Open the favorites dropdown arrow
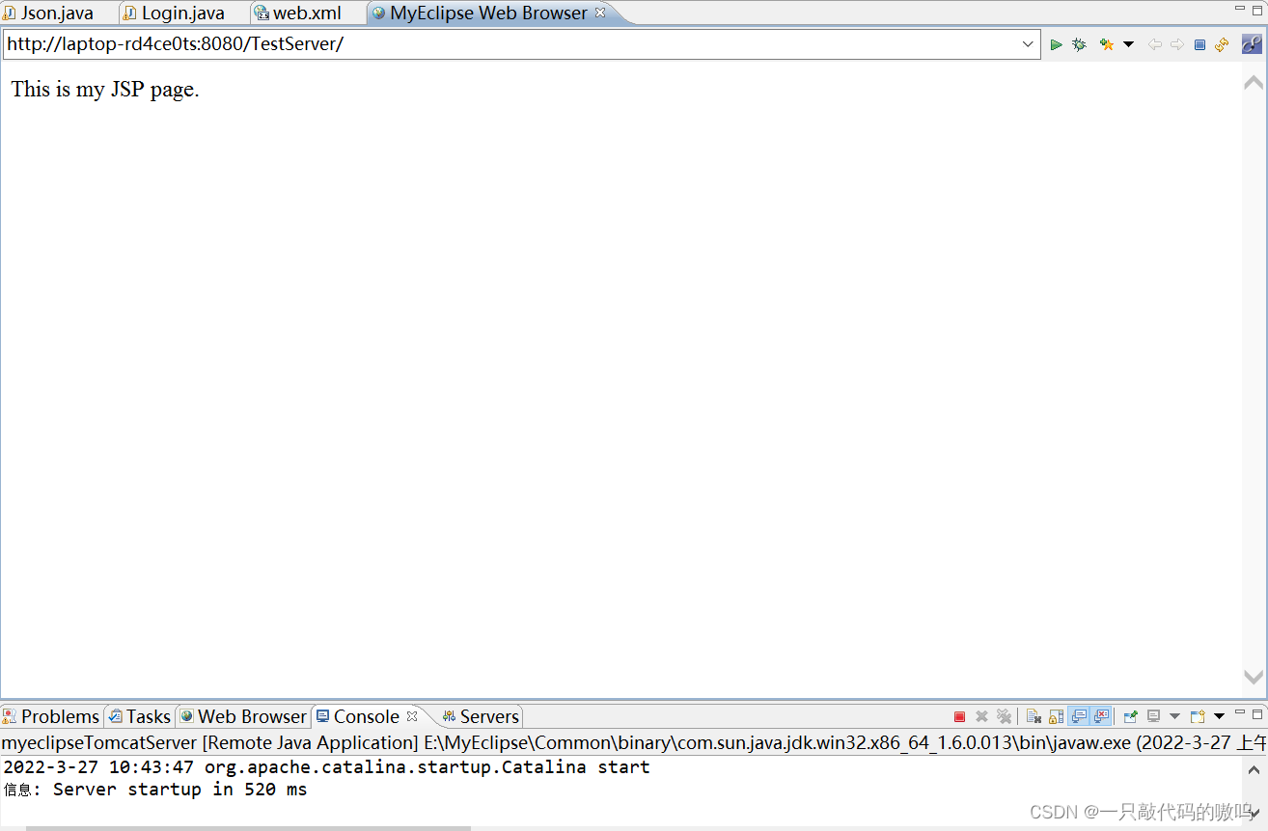Image resolution: width=1268 pixels, height=831 pixels. pyautogui.click(x=1128, y=44)
